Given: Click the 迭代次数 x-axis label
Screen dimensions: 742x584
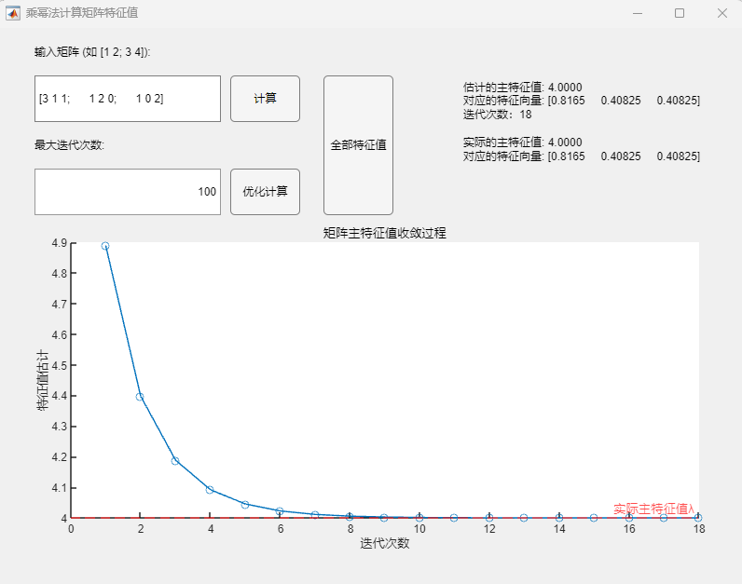Looking at the screenshot, I should [384, 543].
